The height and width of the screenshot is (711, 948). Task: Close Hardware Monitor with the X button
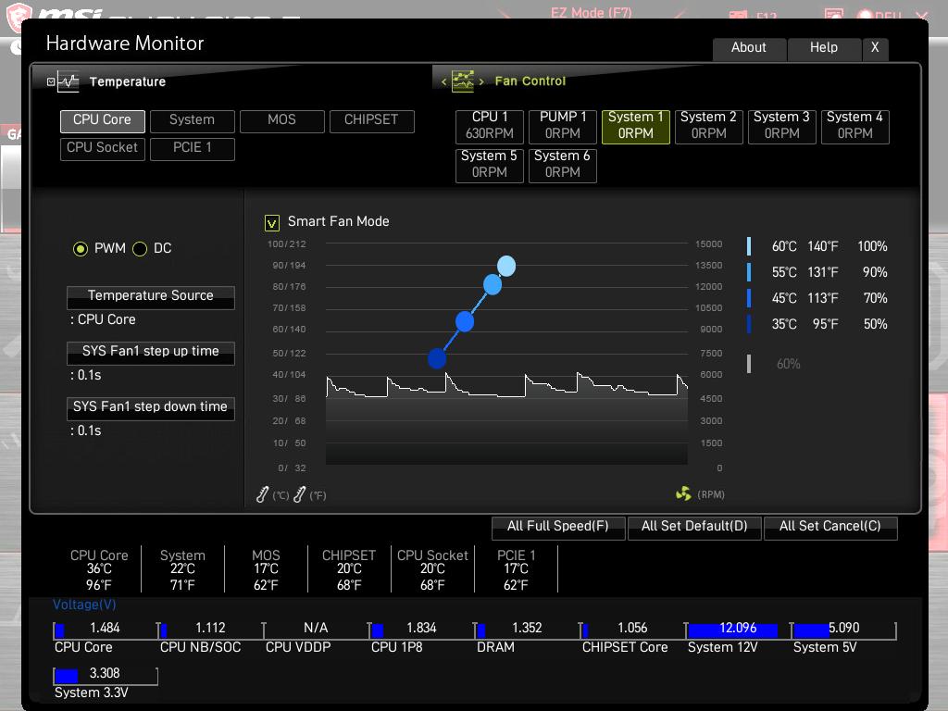875,48
